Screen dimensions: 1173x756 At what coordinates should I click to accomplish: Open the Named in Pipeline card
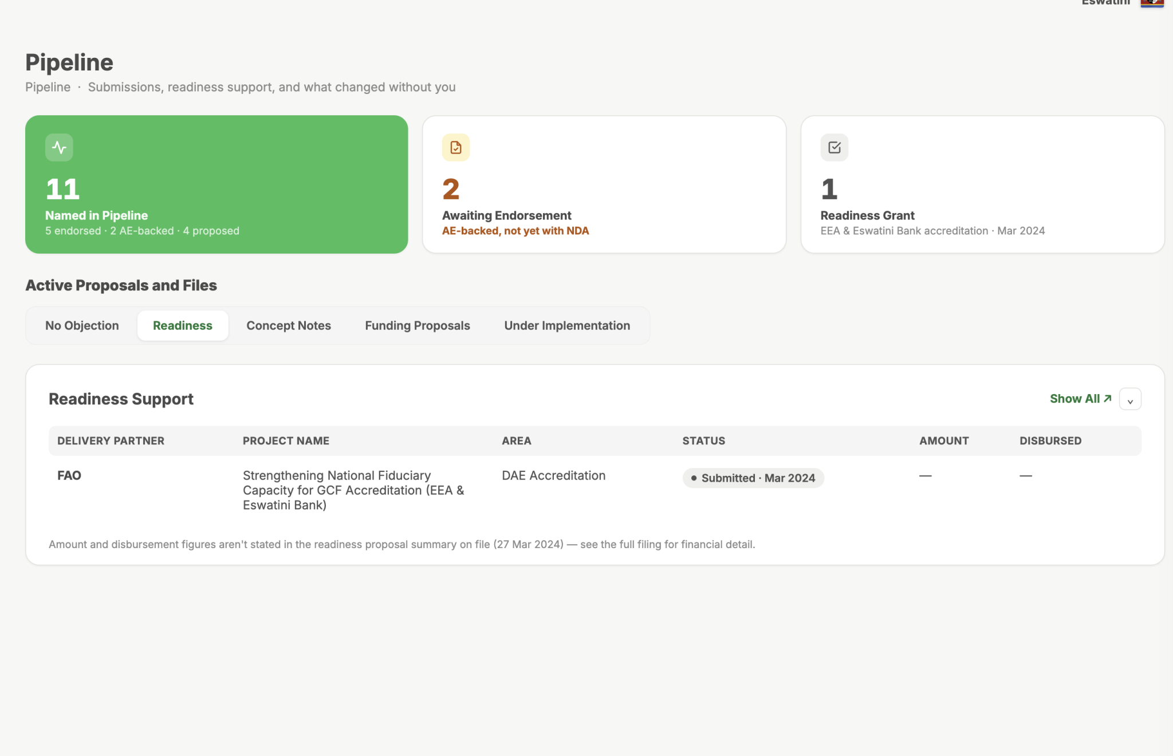click(217, 184)
